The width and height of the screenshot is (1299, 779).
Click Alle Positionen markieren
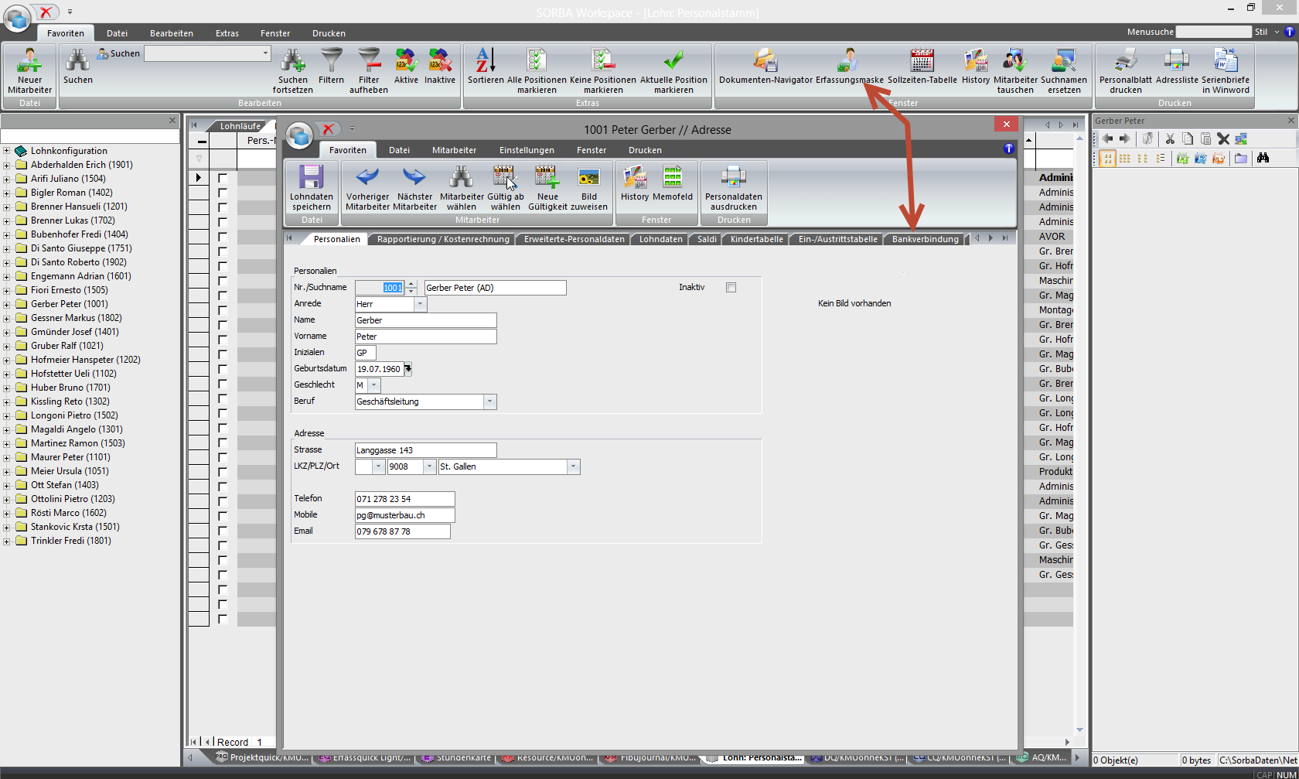537,70
